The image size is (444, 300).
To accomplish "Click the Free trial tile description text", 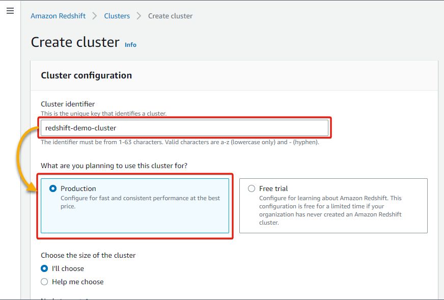I will 330,210.
